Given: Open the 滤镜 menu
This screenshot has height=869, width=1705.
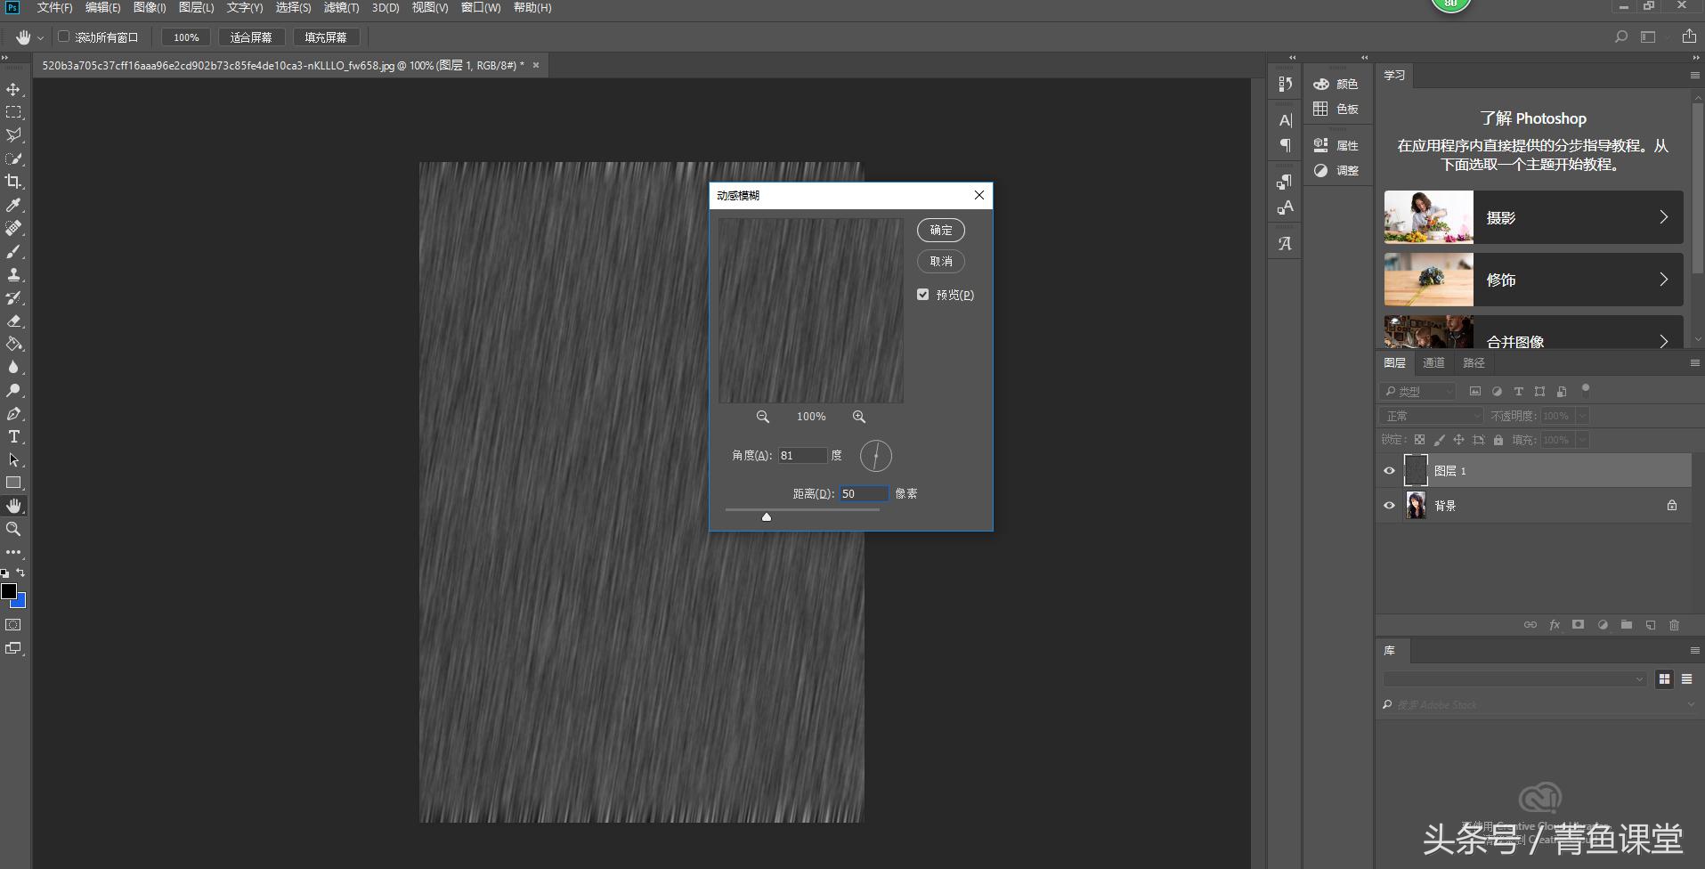Looking at the screenshot, I should 341,7.
